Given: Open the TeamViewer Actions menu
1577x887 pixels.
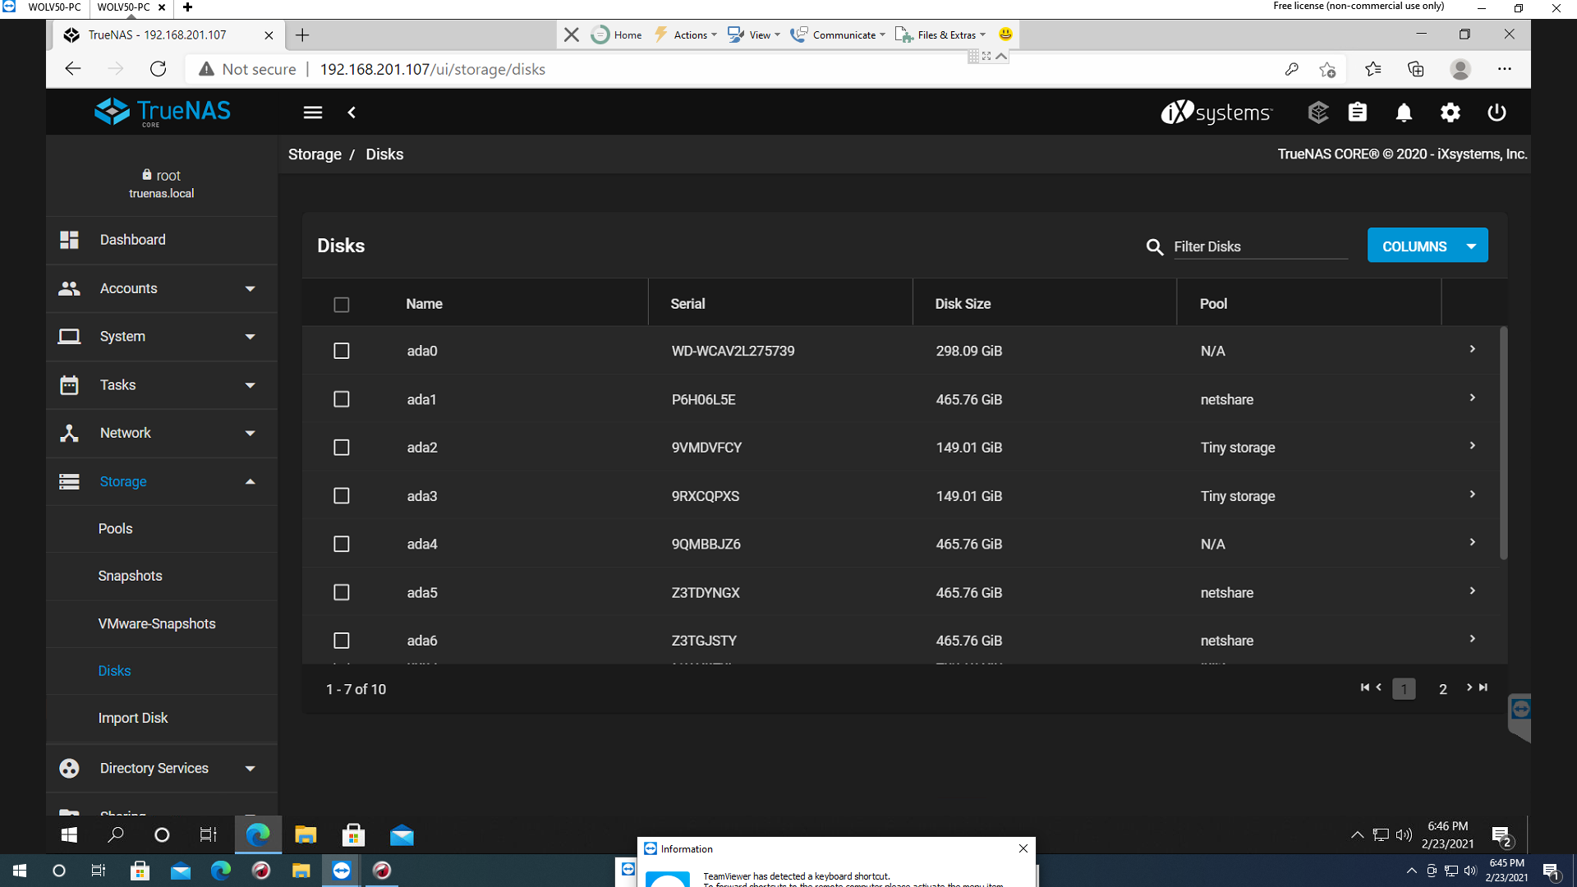Looking at the screenshot, I should coord(686,34).
